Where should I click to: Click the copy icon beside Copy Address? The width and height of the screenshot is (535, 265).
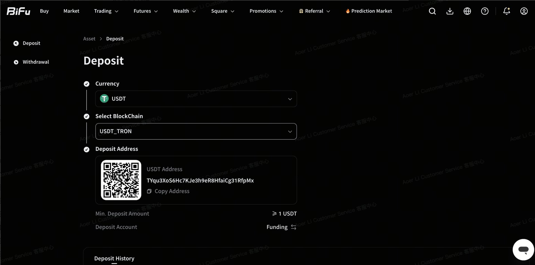click(x=149, y=191)
